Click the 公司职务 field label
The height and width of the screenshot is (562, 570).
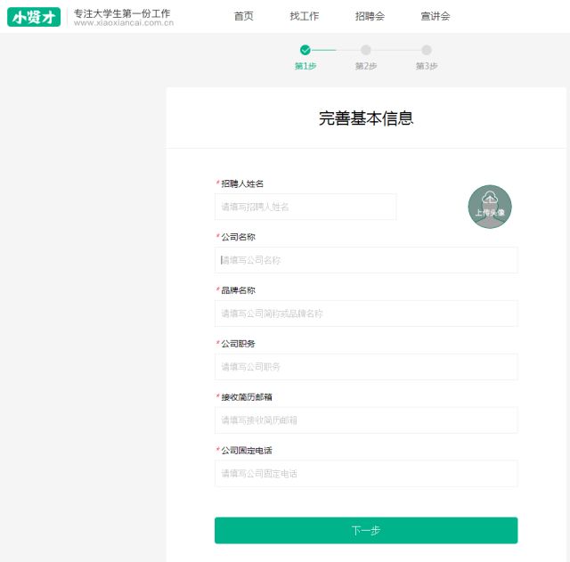click(238, 344)
